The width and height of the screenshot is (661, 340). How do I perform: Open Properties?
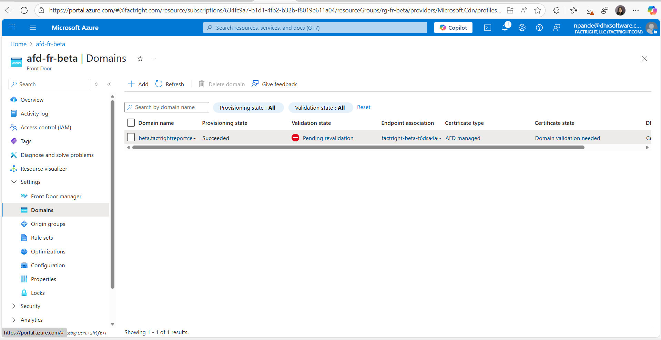coord(43,279)
